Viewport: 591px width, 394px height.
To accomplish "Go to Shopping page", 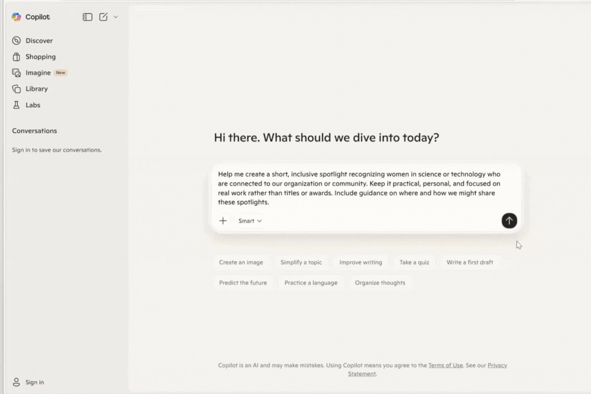I will pyautogui.click(x=41, y=57).
